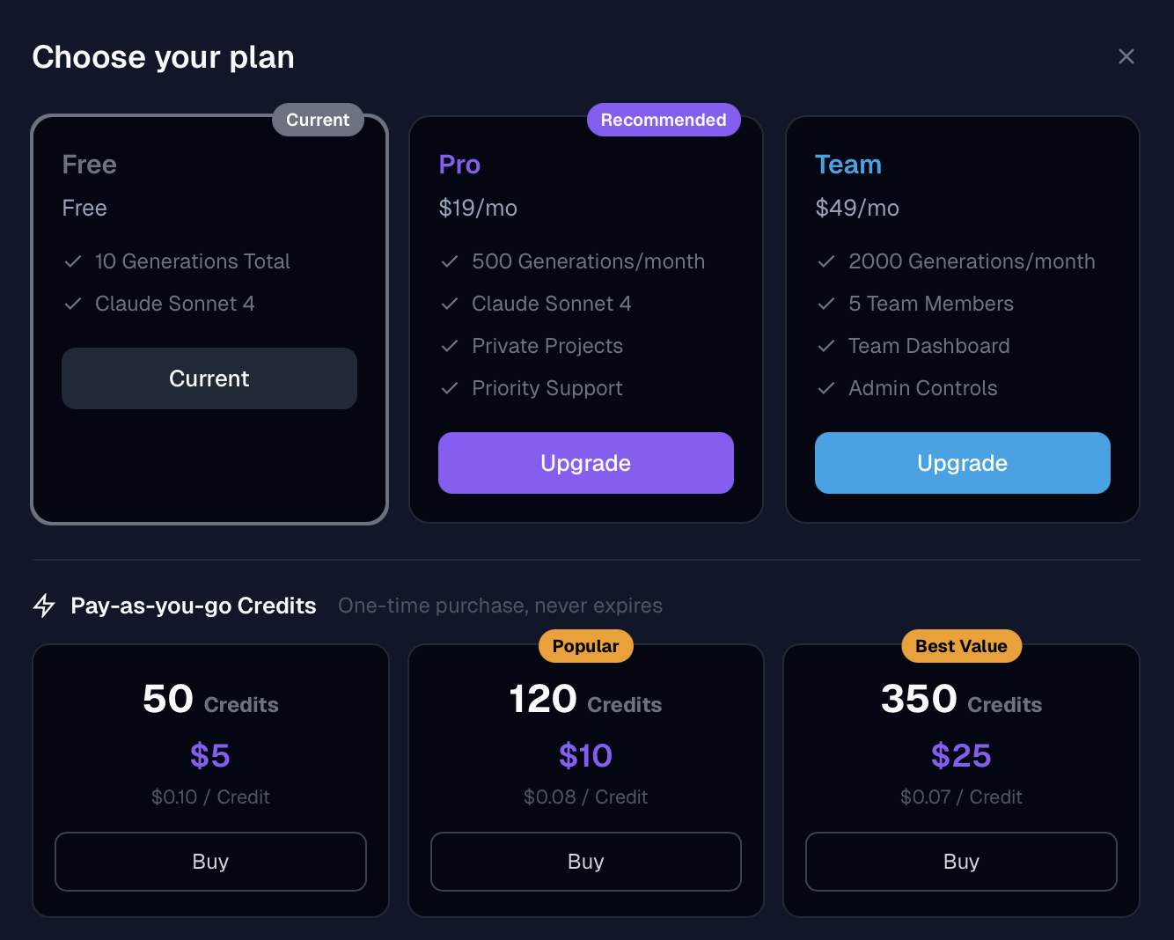Click the $19/mo Pro price text

point(478,208)
